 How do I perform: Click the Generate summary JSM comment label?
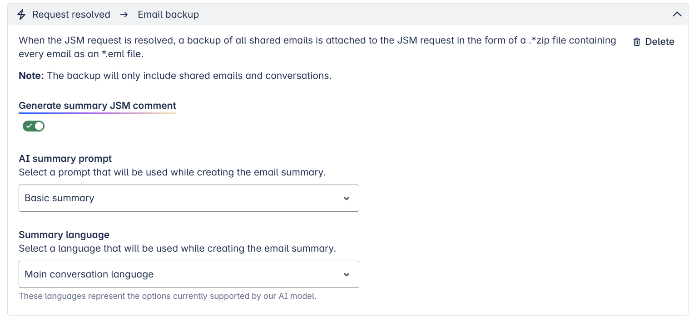[x=97, y=106]
